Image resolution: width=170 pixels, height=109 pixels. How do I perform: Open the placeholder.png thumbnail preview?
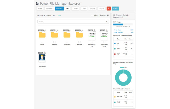(x=104, y=36)
